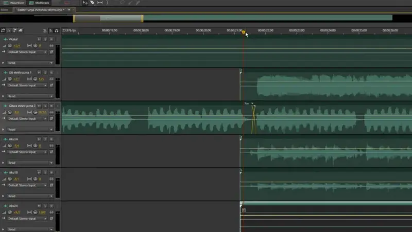Screen dimensions: 412x232
Task: Adjust Wokal track volume knob
Action: click(x=10, y=46)
